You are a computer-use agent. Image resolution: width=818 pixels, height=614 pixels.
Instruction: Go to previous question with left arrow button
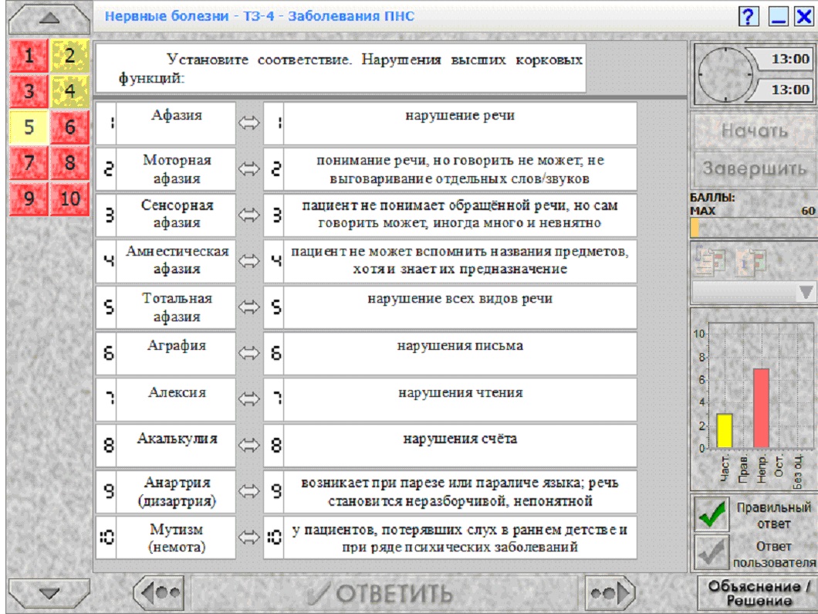pos(160,592)
